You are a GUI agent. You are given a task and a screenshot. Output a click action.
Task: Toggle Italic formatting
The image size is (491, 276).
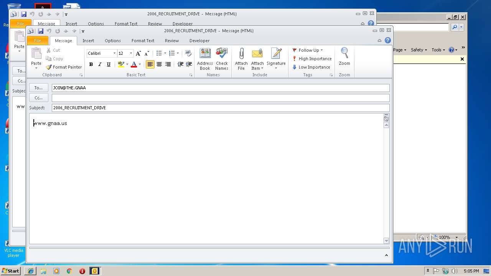100,64
